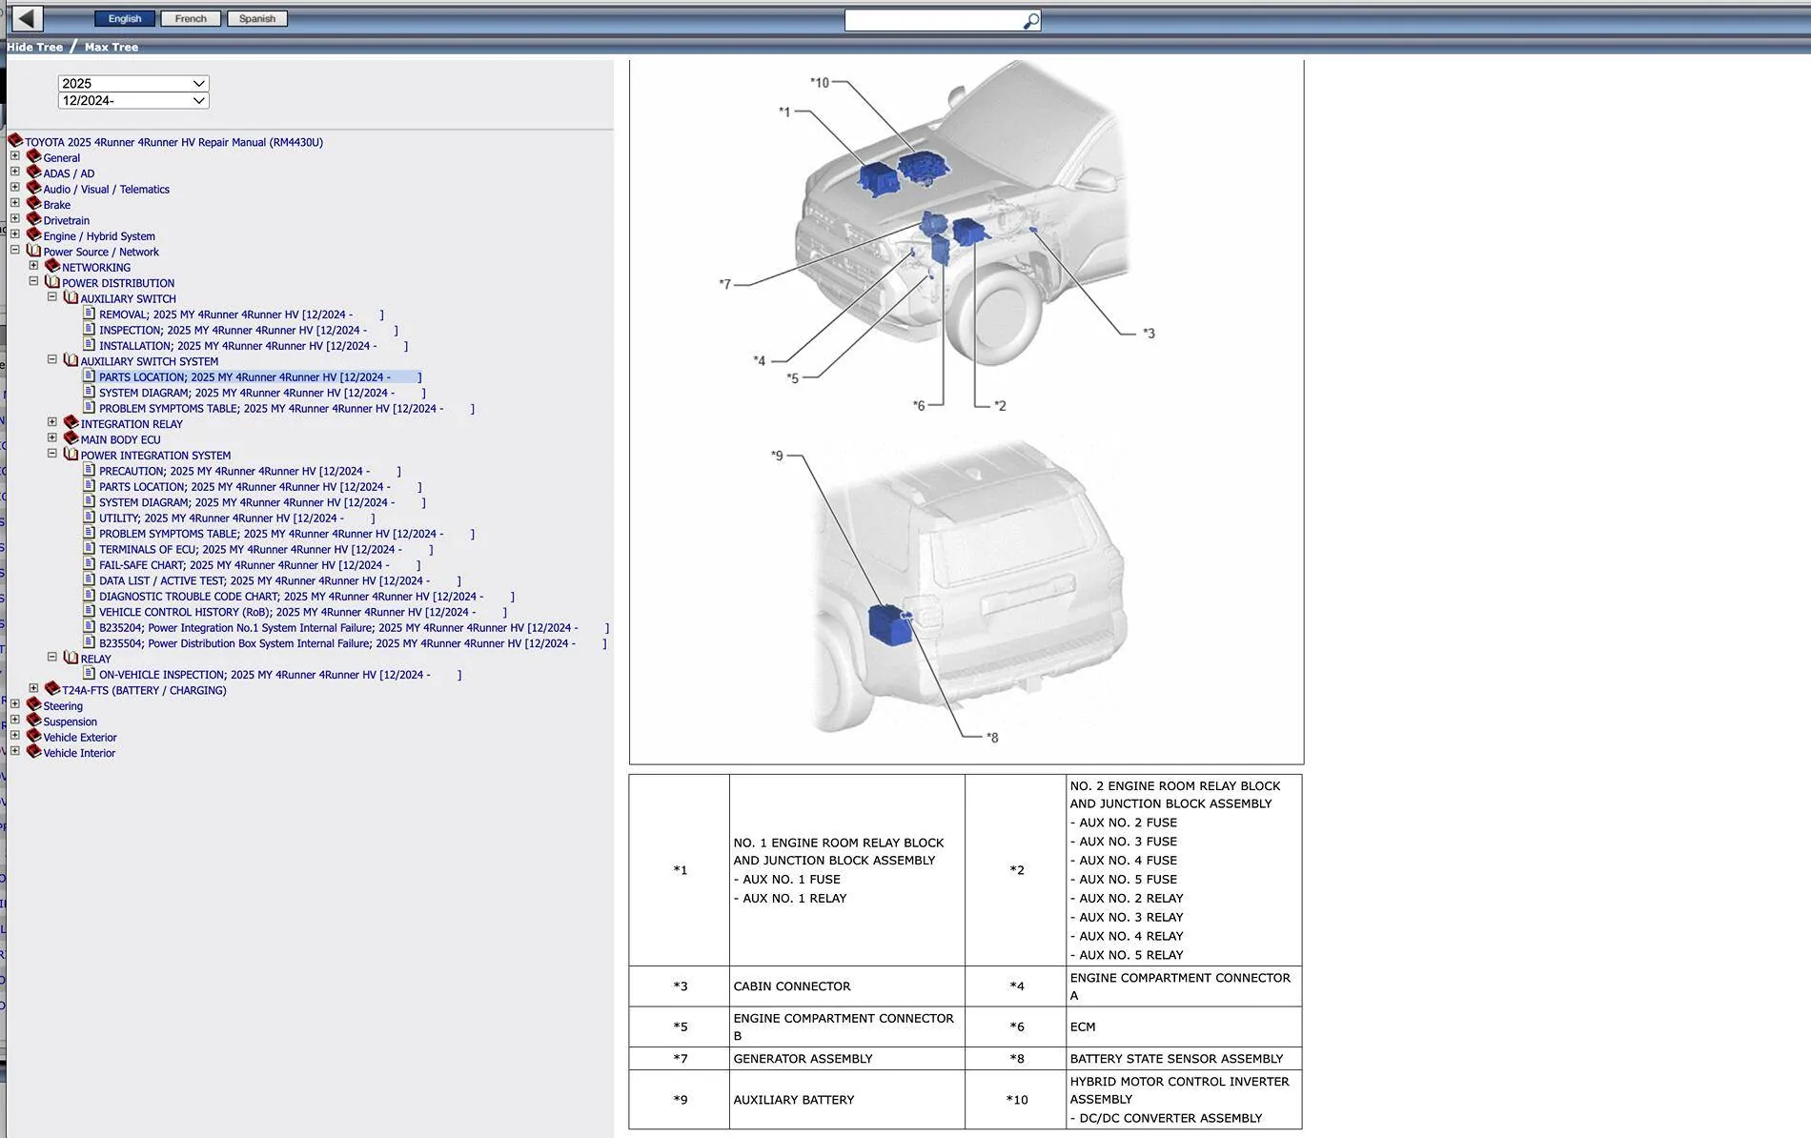This screenshot has height=1138, width=1811.
Task: Click the NETWORKING book icon
Action: coord(52,266)
